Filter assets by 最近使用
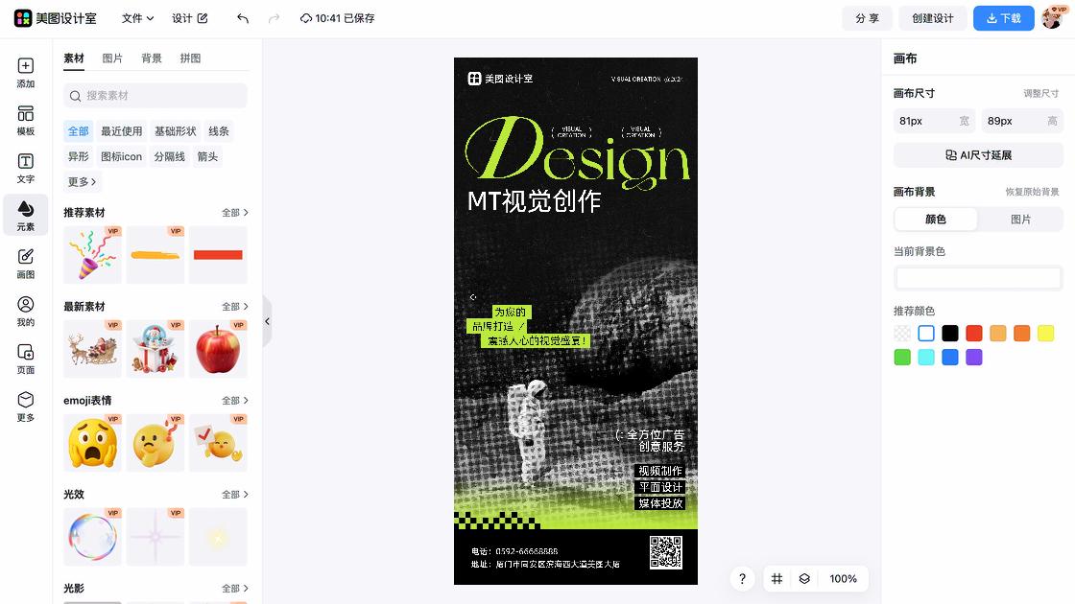 (121, 130)
